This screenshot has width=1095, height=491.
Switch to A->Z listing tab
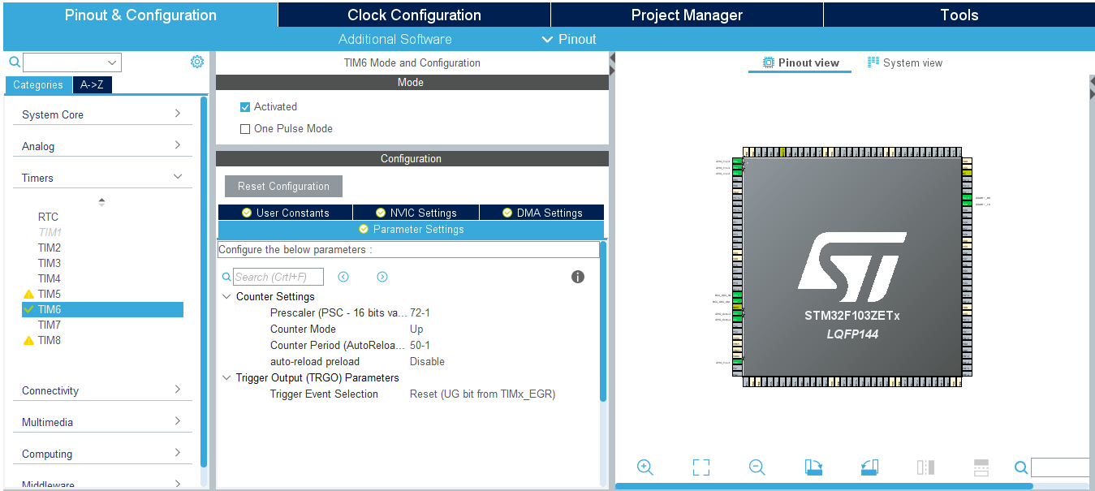click(x=93, y=84)
